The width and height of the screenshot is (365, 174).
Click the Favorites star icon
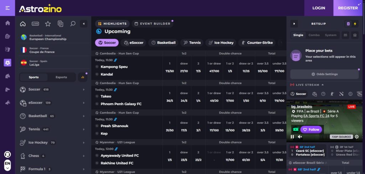tap(48, 24)
